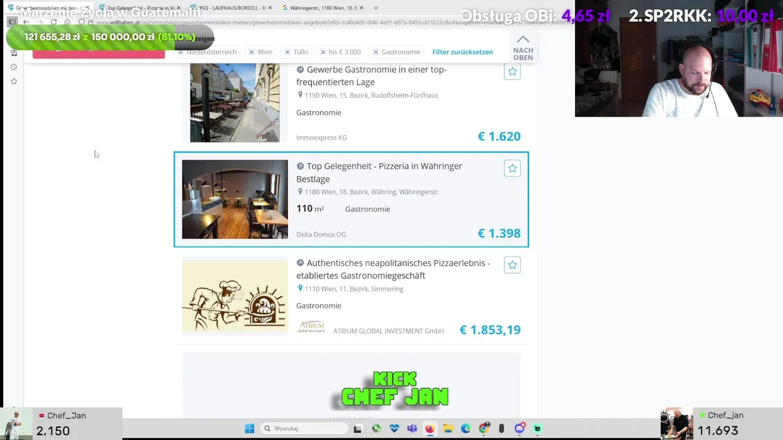Remove the Niederösterreich filter chip
783x440 pixels.
tap(181, 52)
